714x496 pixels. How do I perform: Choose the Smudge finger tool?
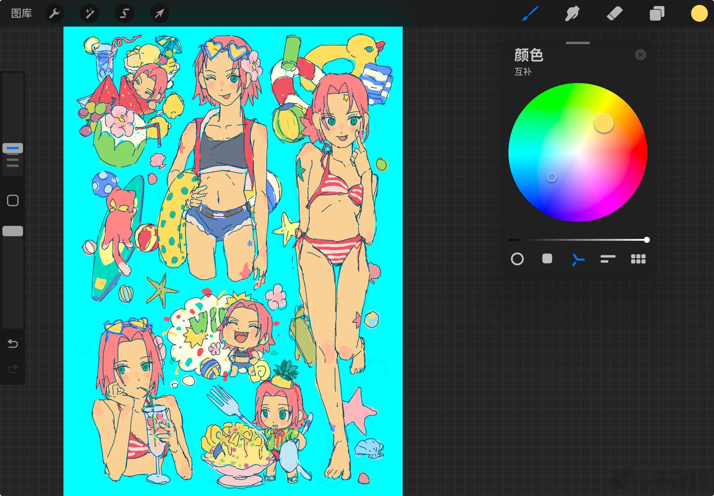coord(572,13)
